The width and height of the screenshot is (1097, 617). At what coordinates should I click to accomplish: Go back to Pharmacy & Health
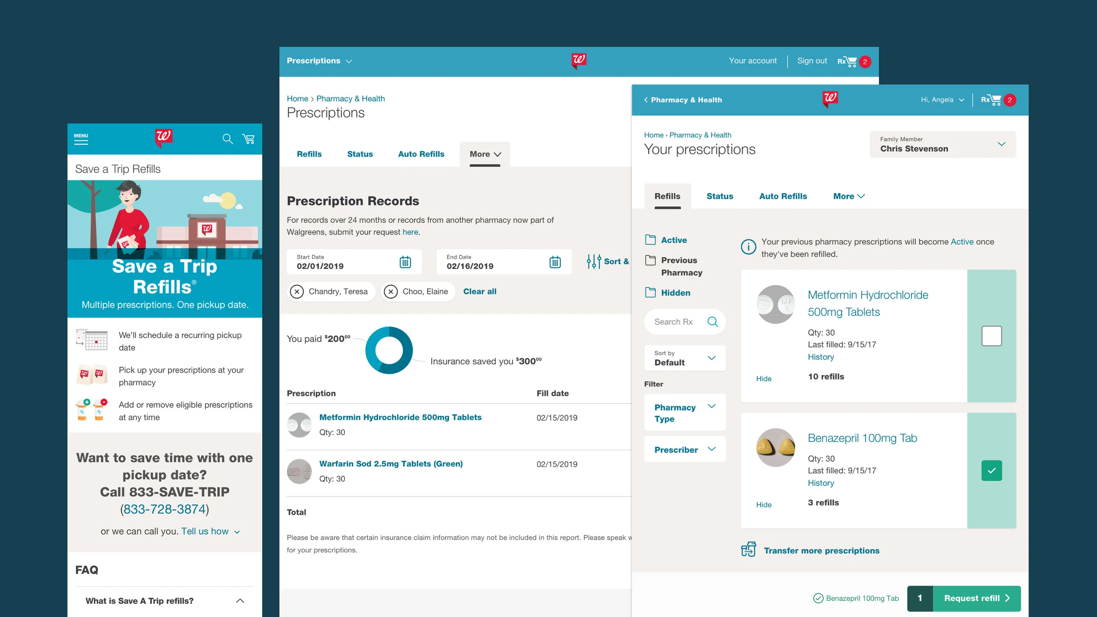point(683,100)
